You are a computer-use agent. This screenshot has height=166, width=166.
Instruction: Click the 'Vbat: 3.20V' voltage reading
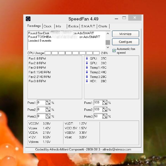pyautogui.click(x=76, y=137)
